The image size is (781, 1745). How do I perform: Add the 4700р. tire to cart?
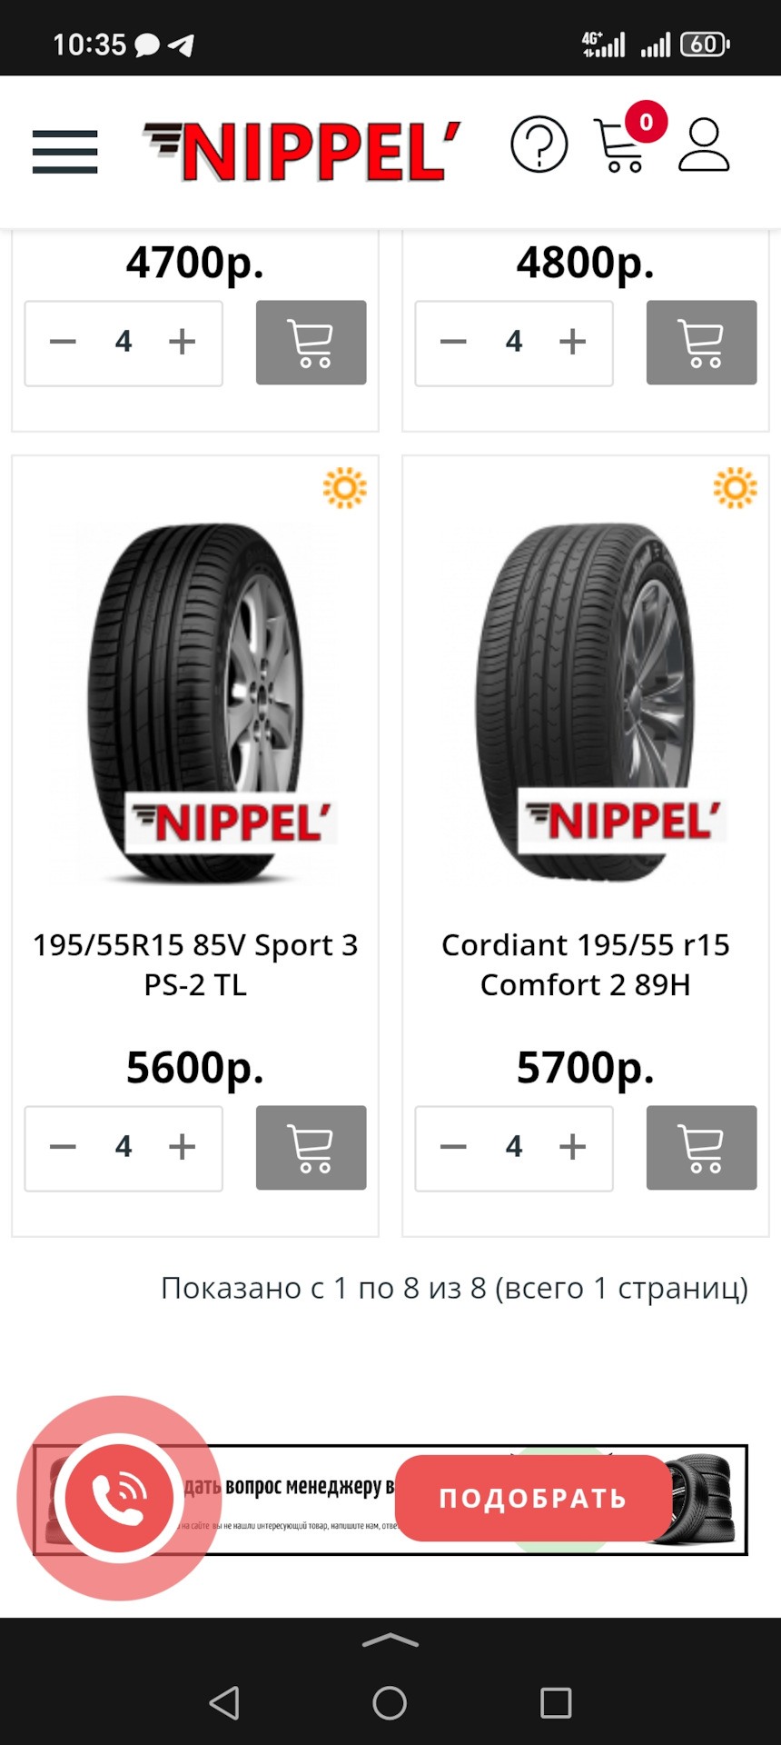click(311, 343)
